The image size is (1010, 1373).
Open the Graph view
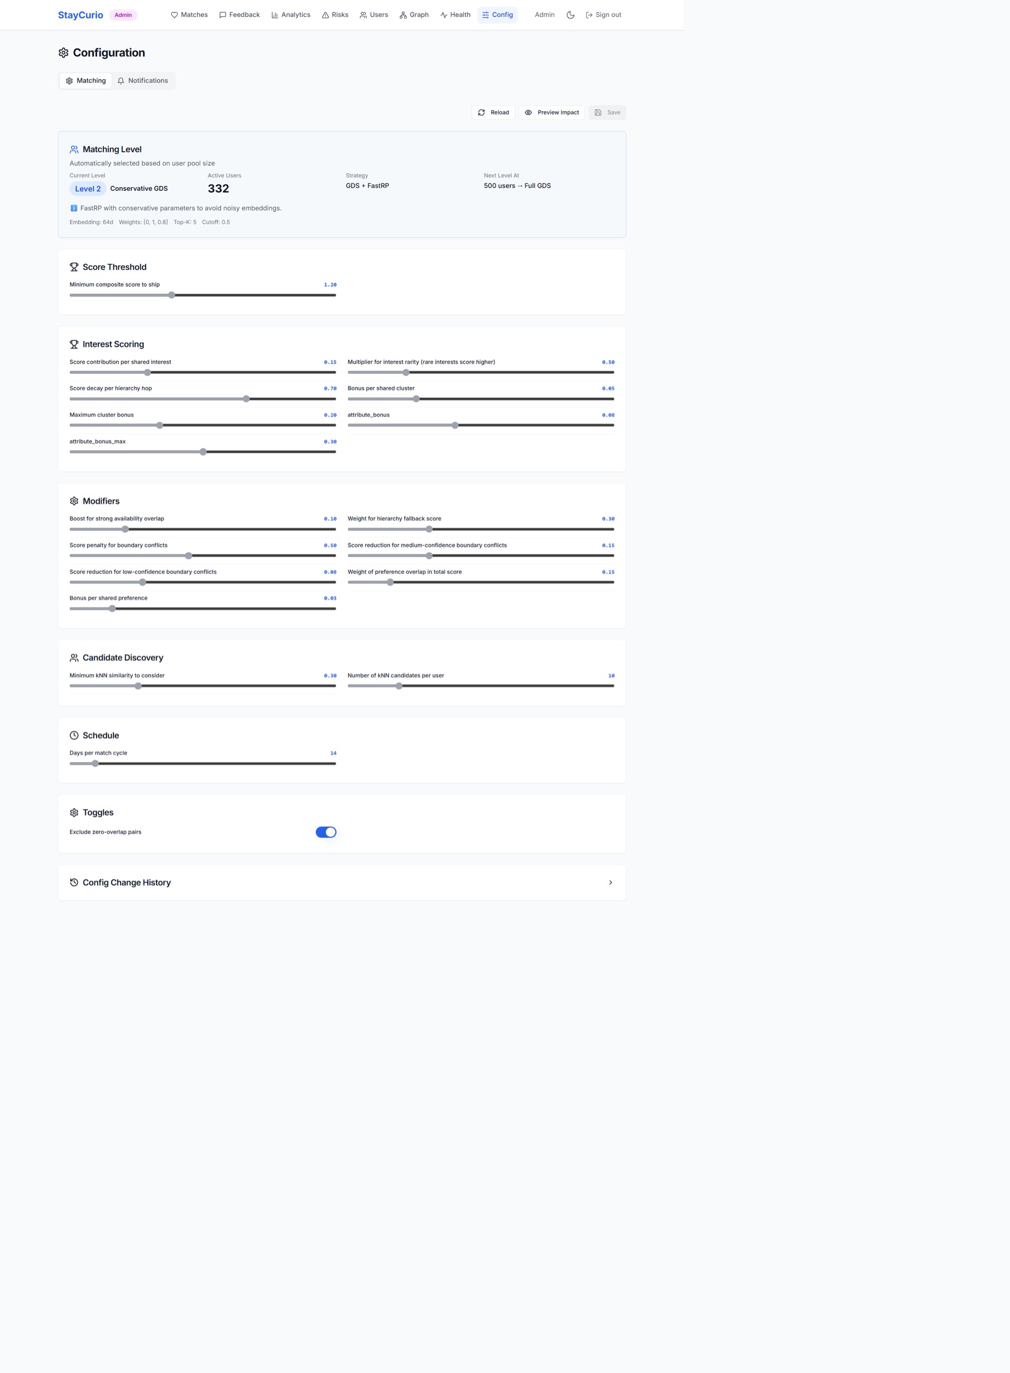click(x=414, y=15)
